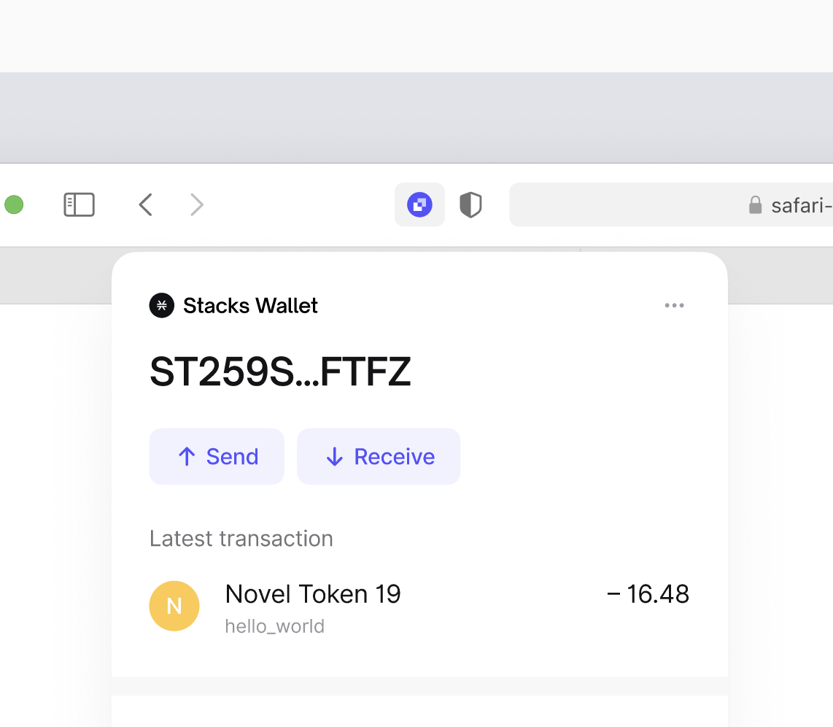The image size is (833, 727).
Task: Open the ellipsis options menu in wallet header
Action: 674,305
